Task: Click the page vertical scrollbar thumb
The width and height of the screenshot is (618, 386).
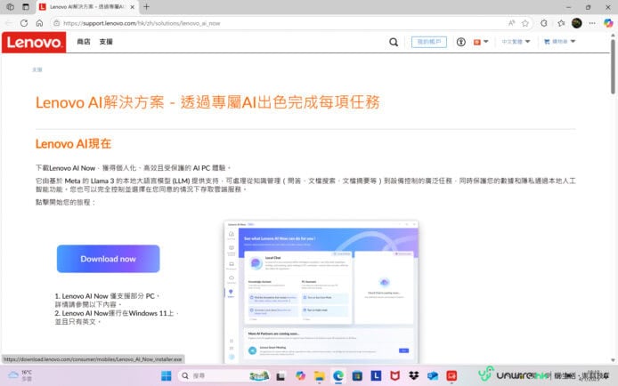Action: 613,66
